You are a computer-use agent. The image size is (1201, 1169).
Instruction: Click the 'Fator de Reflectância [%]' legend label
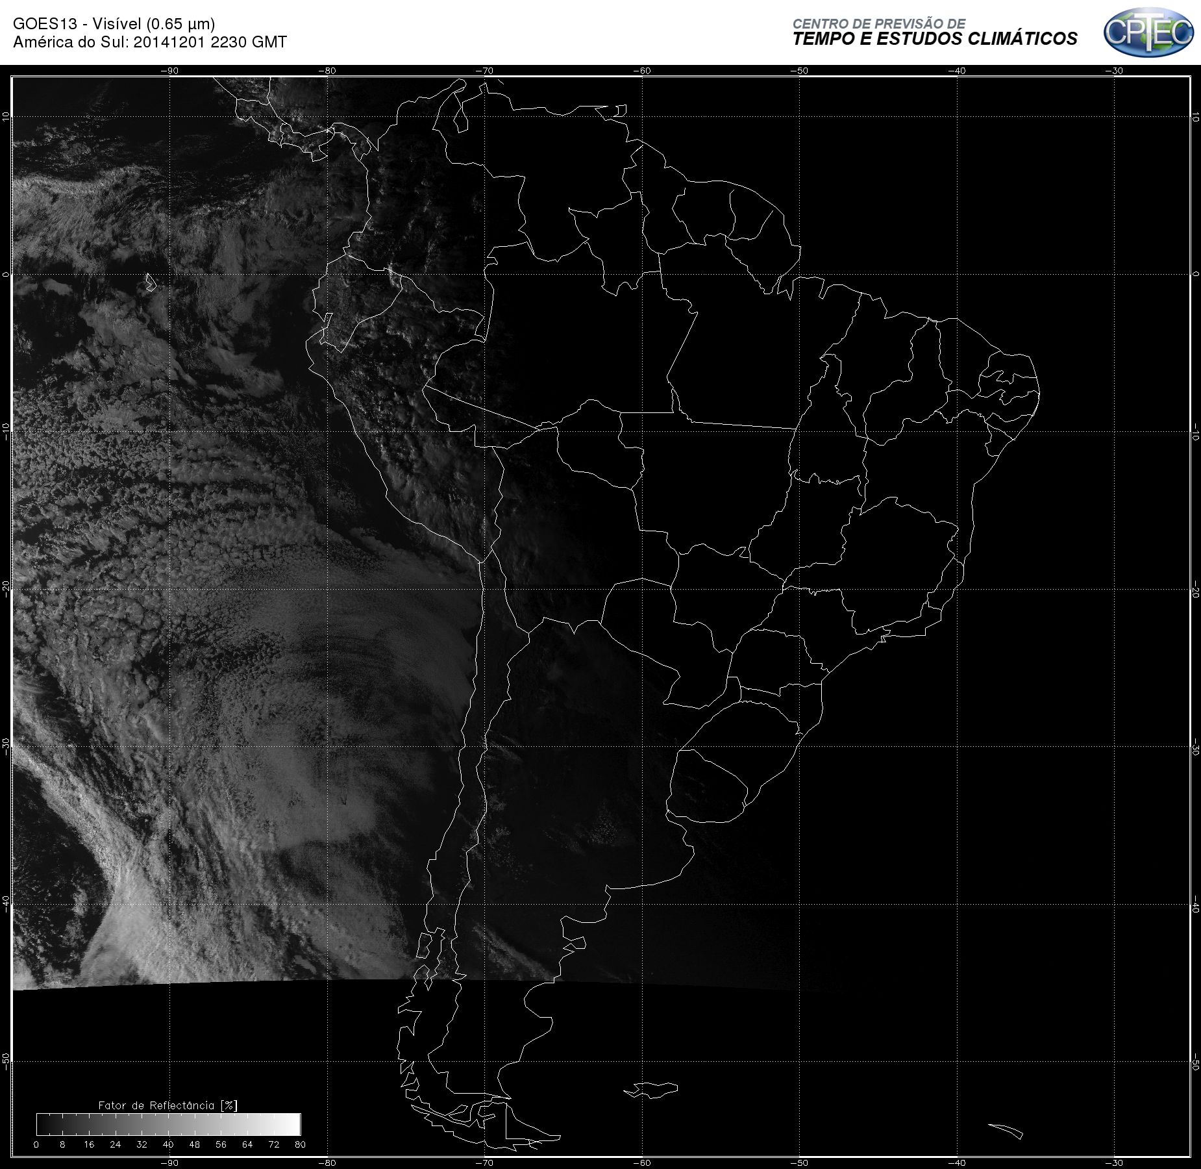coord(168,1105)
